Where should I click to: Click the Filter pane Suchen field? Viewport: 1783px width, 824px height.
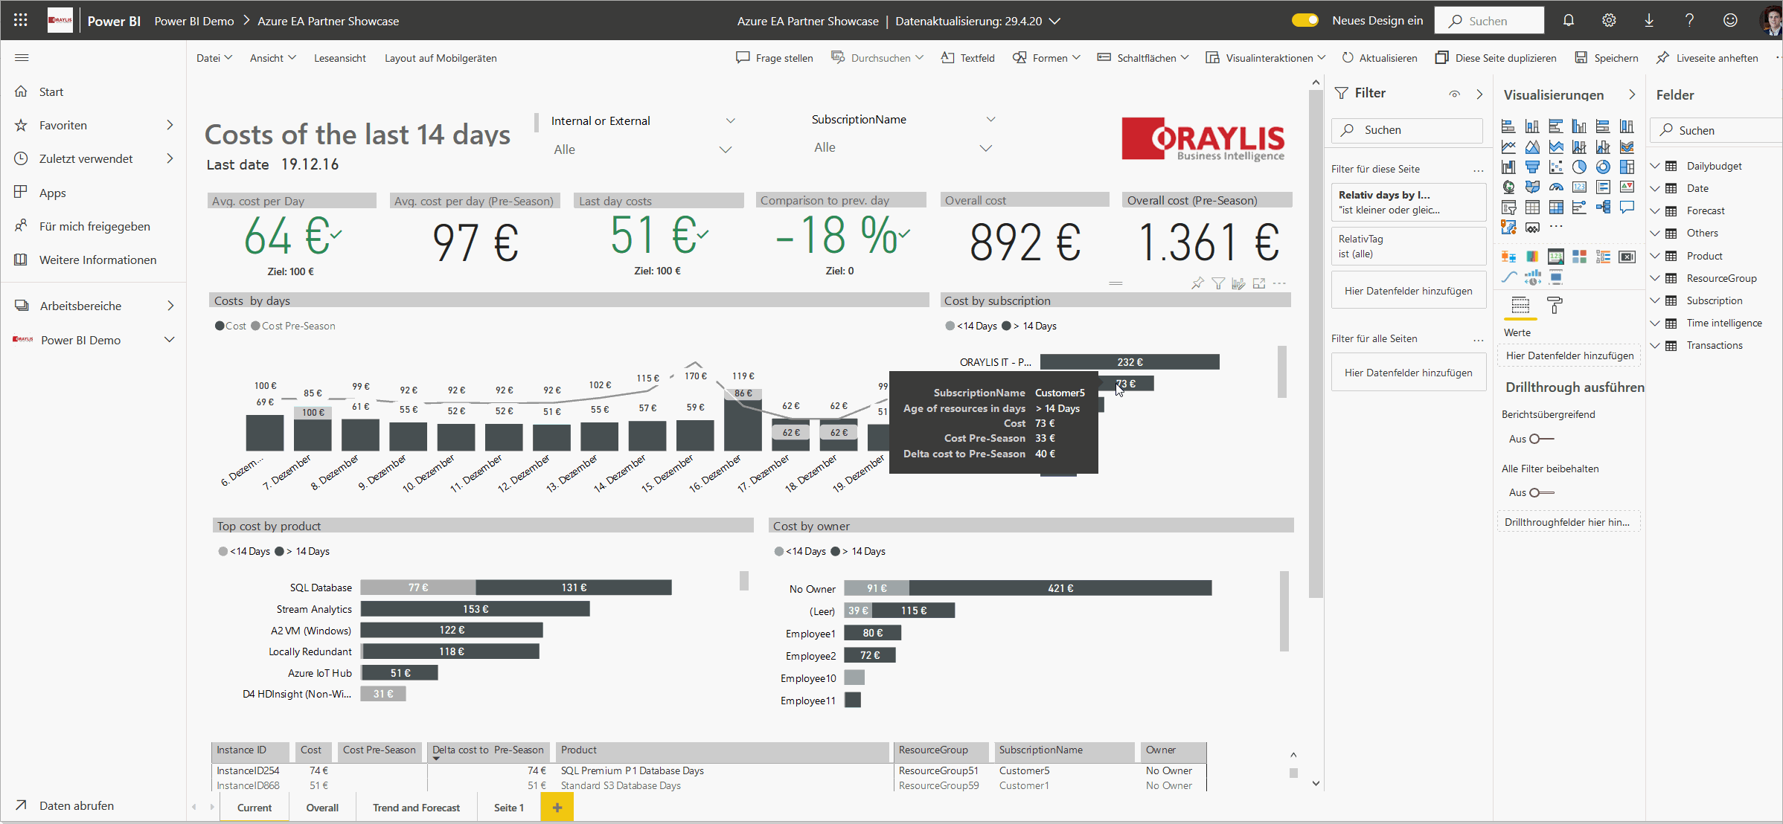pos(1406,130)
